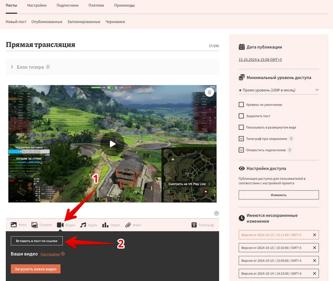Open the Типограф tool

(194, 225)
